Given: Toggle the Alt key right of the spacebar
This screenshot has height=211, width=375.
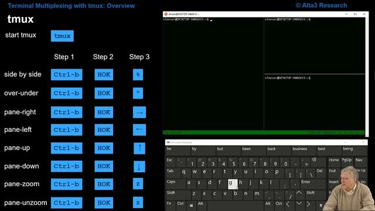Looking at the screenshot, I should [x=268, y=206].
